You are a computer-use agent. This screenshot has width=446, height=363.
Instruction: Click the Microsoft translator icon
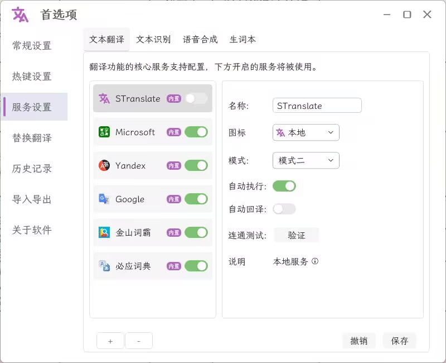click(x=104, y=132)
